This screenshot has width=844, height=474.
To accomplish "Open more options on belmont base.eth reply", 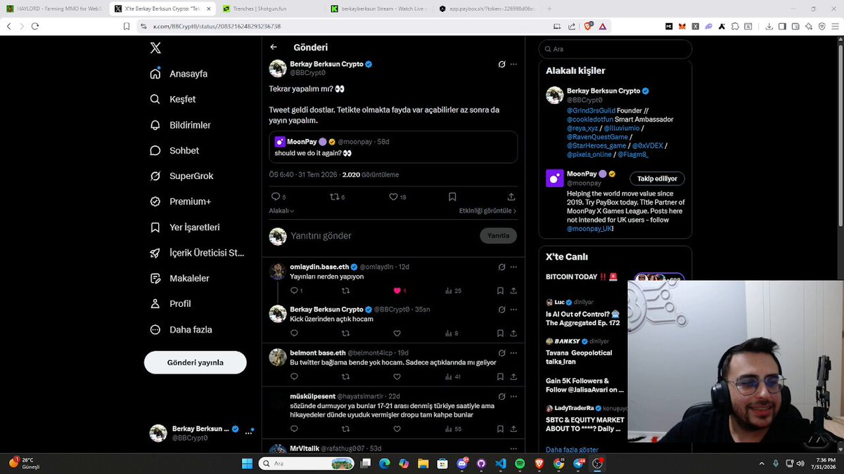I will [x=514, y=353].
